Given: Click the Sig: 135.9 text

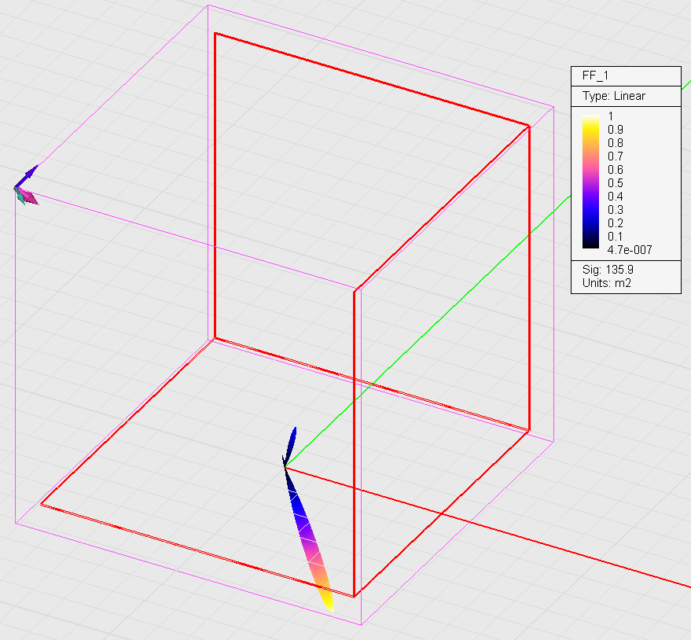Looking at the screenshot, I should (608, 269).
